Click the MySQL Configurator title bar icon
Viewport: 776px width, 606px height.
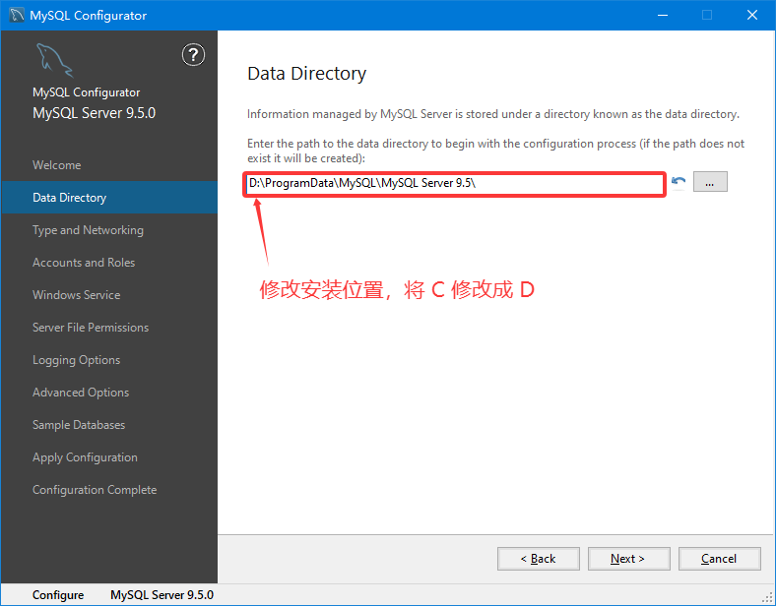click(17, 15)
